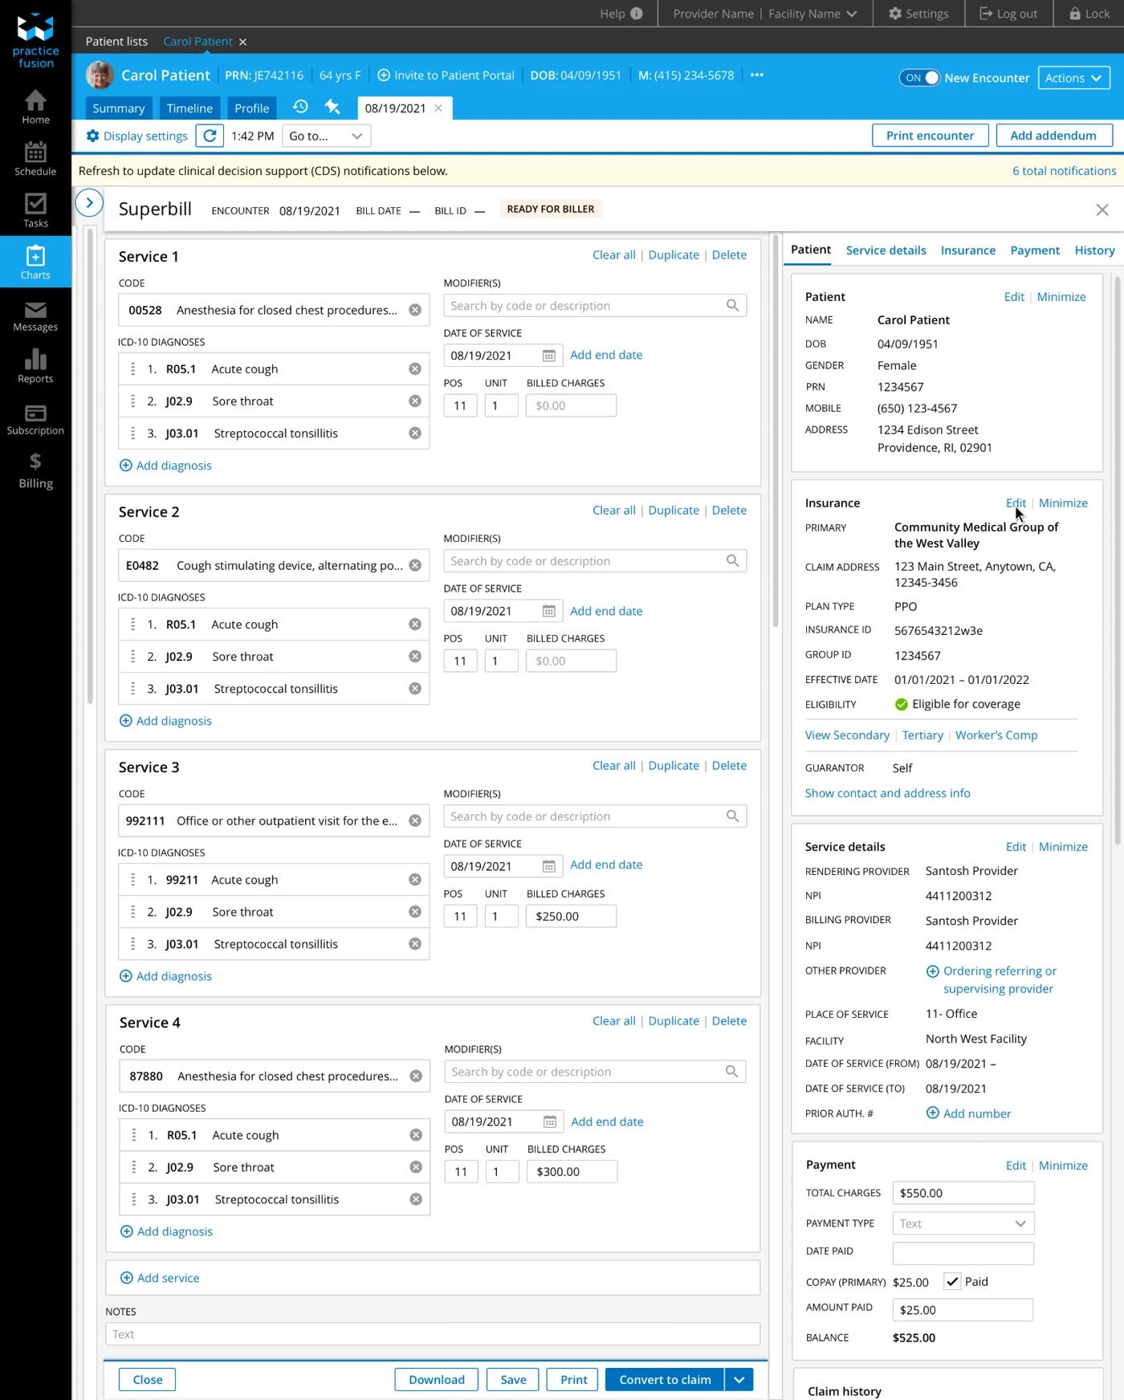This screenshot has width=1124, height=1400.
Task: Toggle the New Encounter ON switch
Action: 920,78
